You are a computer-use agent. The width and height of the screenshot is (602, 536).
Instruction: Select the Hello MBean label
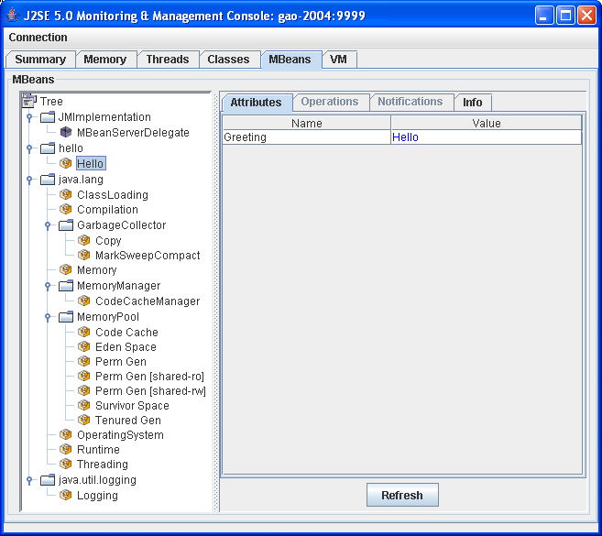(x=91, y=164)
